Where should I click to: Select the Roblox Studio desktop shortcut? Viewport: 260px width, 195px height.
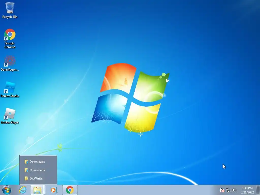(10, 90)
